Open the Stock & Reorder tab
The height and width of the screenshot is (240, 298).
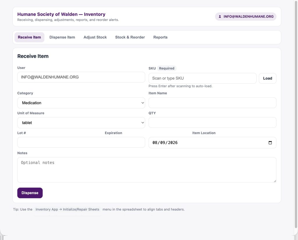click(130, 37)
